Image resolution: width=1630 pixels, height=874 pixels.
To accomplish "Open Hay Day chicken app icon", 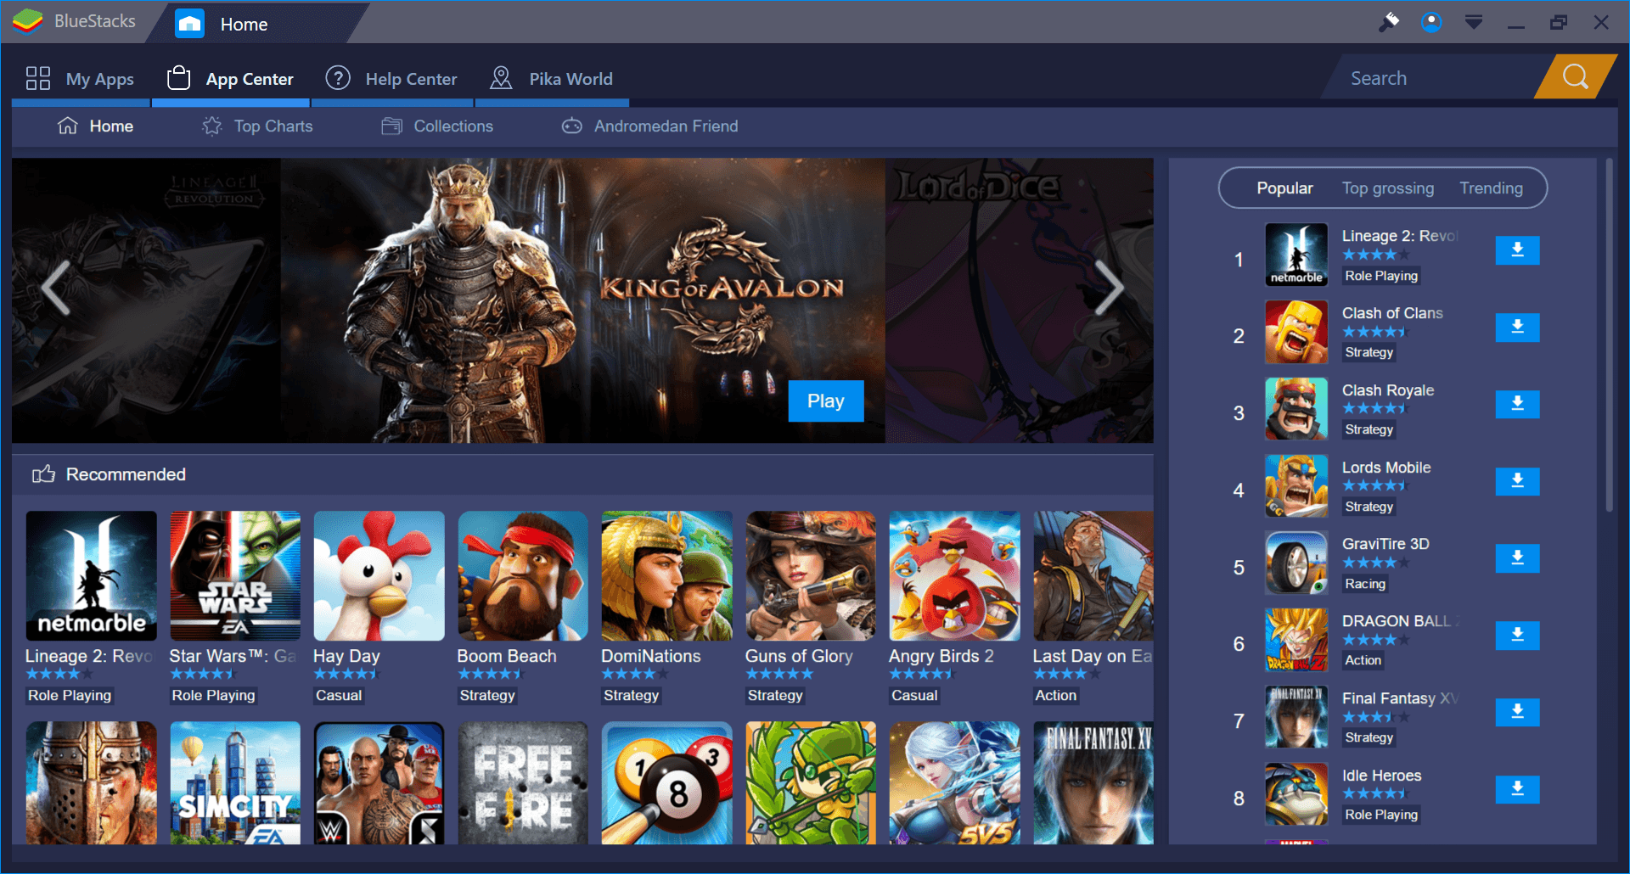I will [379, 575].
